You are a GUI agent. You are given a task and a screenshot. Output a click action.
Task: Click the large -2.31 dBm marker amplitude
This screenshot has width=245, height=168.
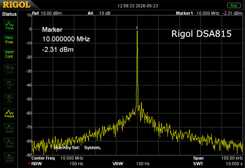point(58,50)
